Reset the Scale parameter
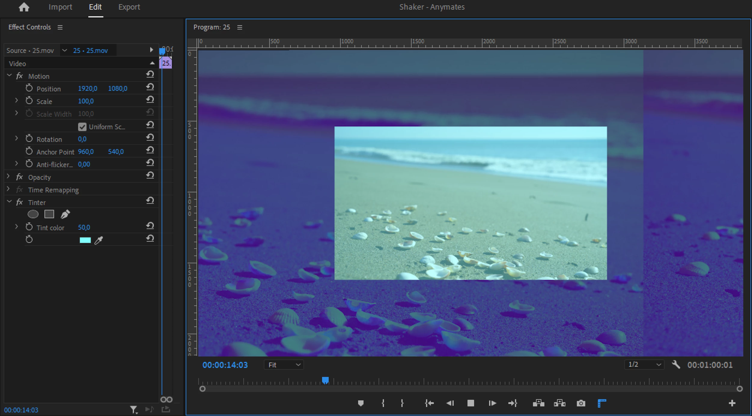 [x=150, y=99]
